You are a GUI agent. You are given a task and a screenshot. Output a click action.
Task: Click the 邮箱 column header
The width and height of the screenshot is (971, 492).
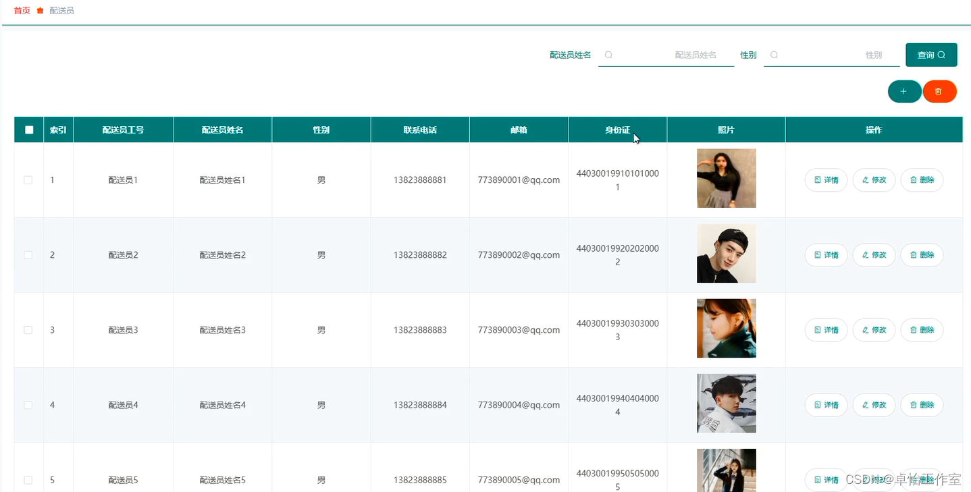[x=519, y=130]
